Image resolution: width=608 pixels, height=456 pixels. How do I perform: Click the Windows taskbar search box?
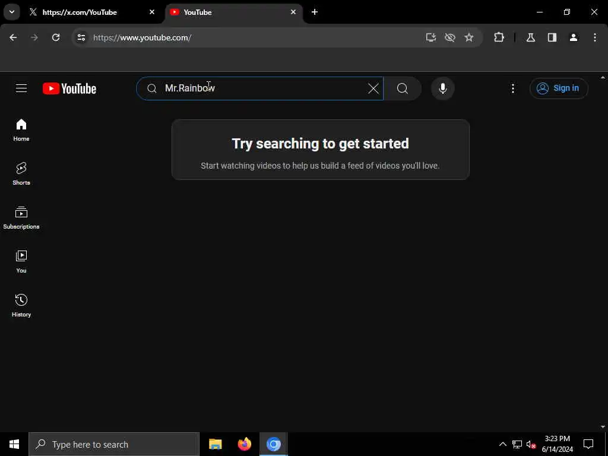[x=114, y=444]
